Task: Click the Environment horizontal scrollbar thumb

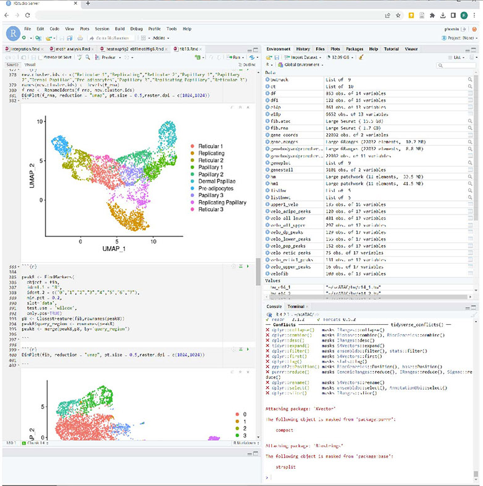Action: click(x=368, y=296)
